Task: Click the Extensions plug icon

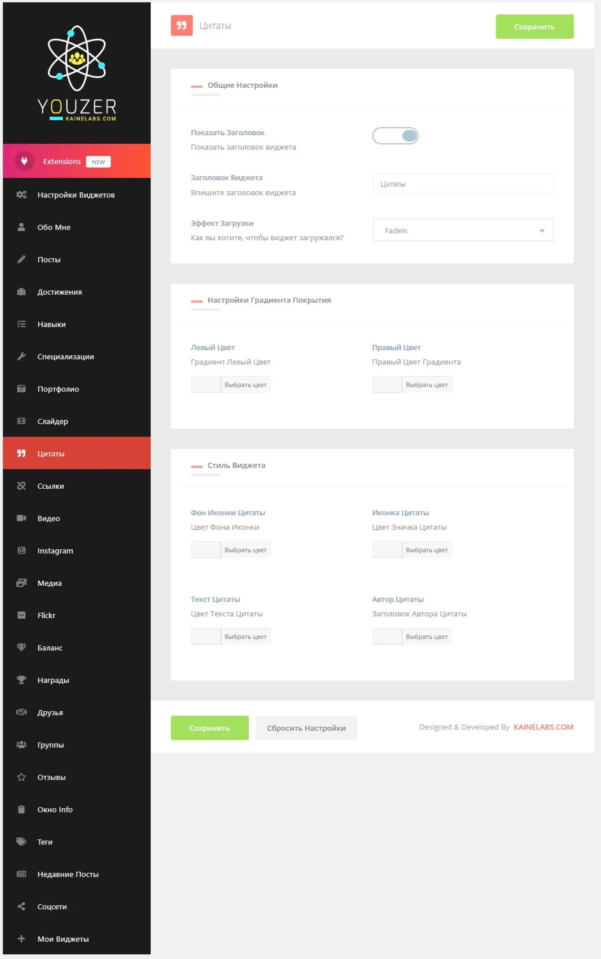Action: click(24, 161)
